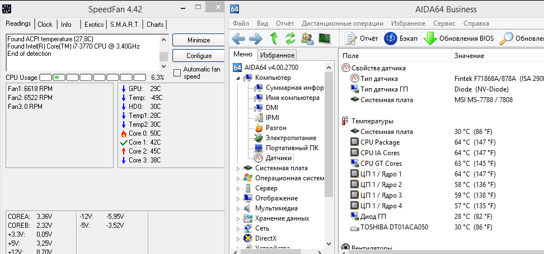The image size is (544, 254).
Task: Open the Сервис menu
Action: coord(444,23)
